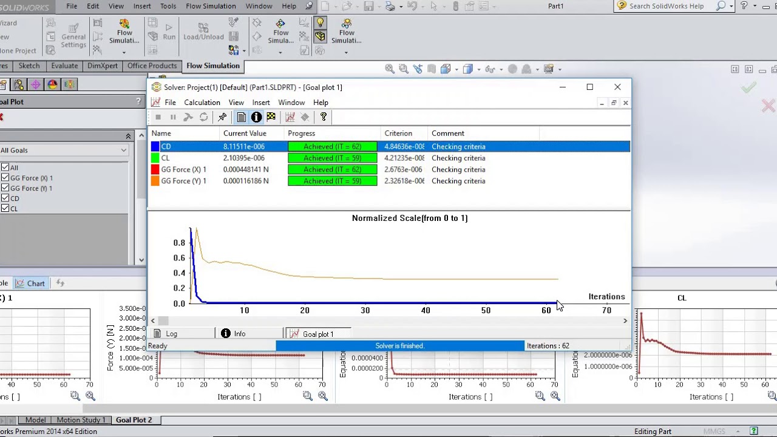Toggle the All goals checkbox
Image resolution: width=777 pixels, height=437 pixels.
pos(5,168)
